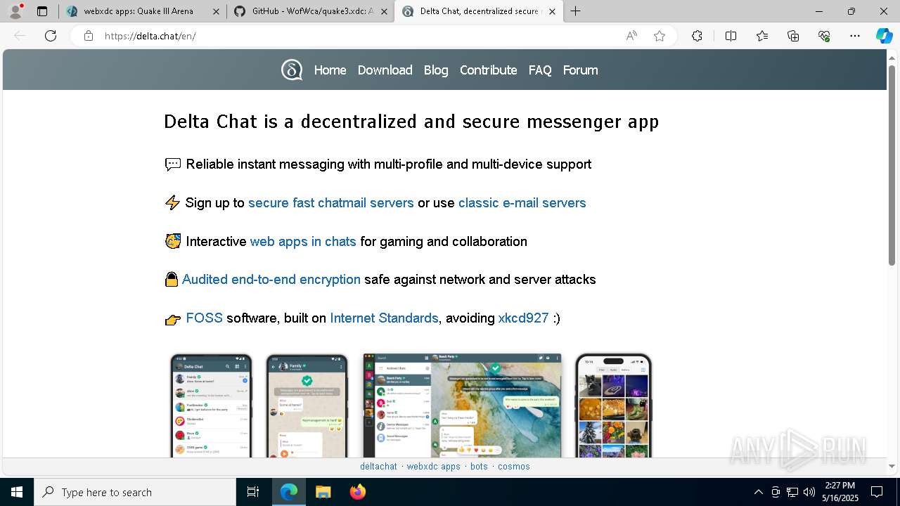The height and width of the screenshot is (506, 900).
Task: Click the bots footer link
Action: coord(479,467)
